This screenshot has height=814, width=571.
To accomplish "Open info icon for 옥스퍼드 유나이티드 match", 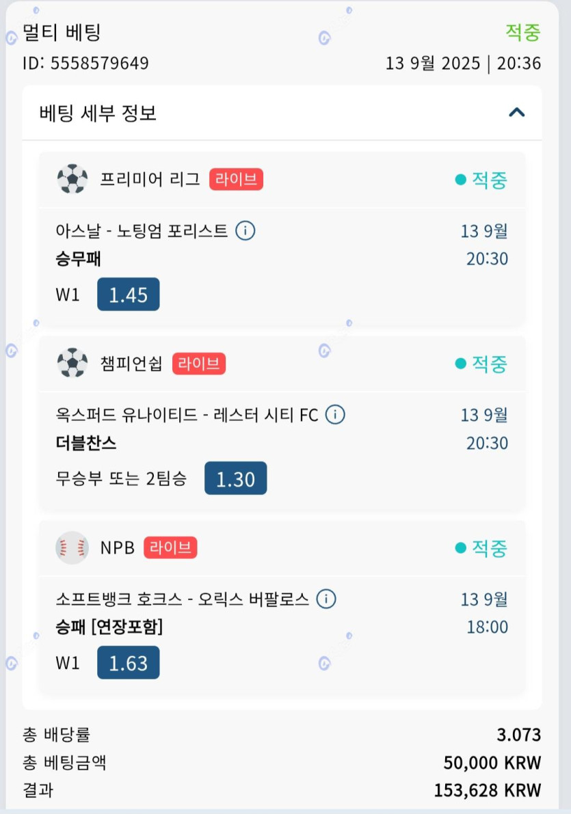I will [335, 414].
